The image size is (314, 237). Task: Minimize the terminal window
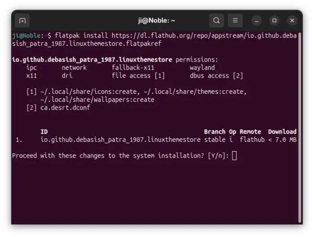point(257,21)
